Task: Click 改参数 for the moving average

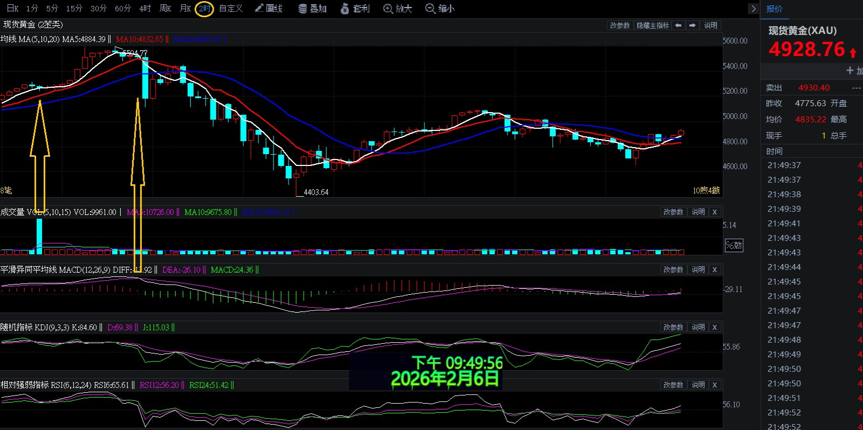Action: tap(620, 25)
